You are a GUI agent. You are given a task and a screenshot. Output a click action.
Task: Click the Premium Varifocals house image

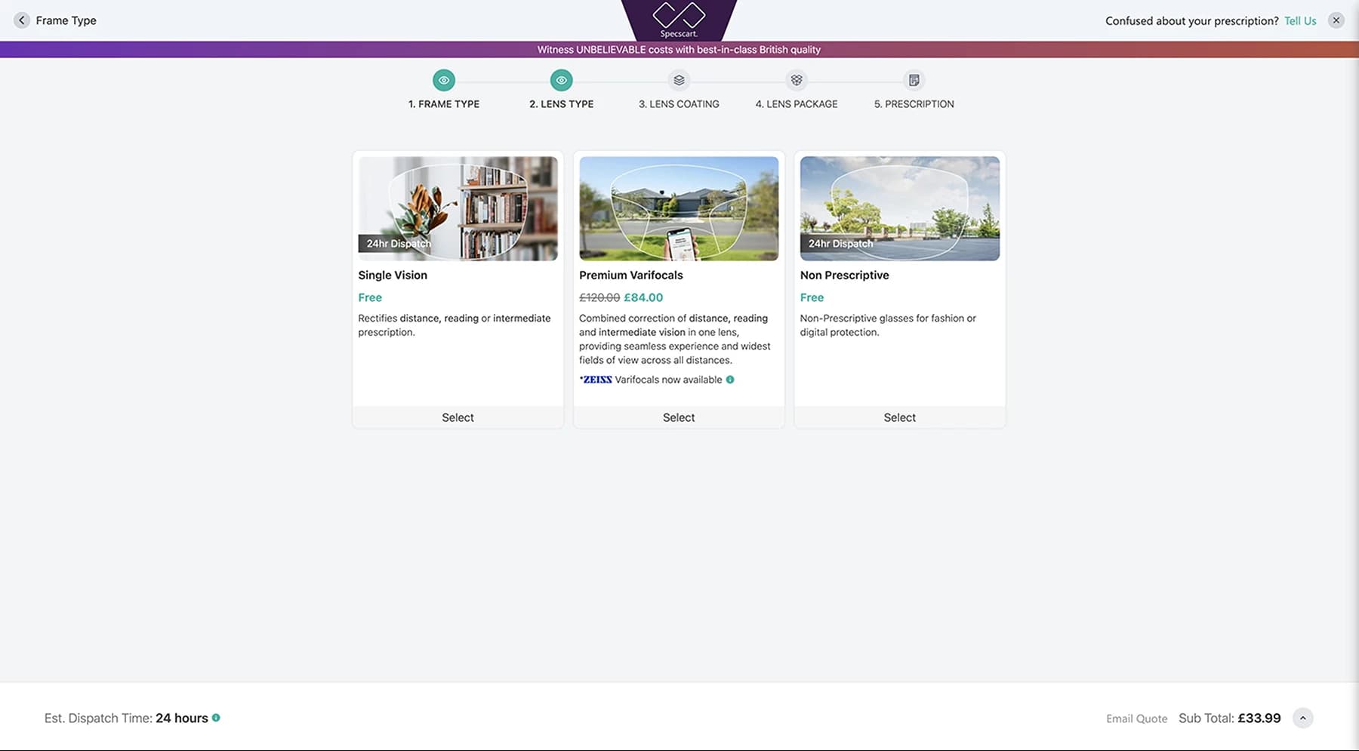click(678, 208)
